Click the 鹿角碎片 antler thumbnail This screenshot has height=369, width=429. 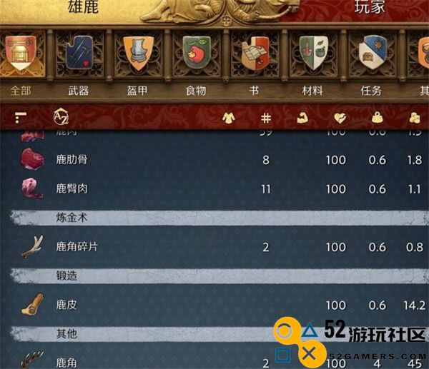tap(32, 247)
